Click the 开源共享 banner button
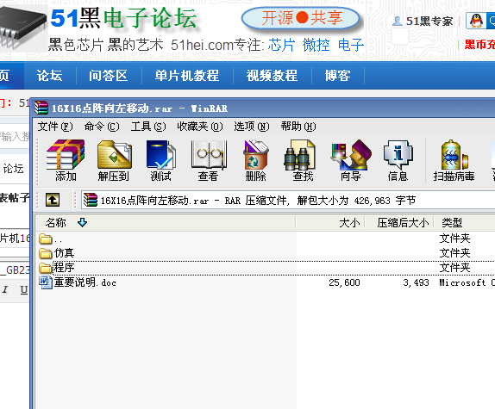Screen dimensions: 495x409 pyautogui.click(x=301, y=17)
